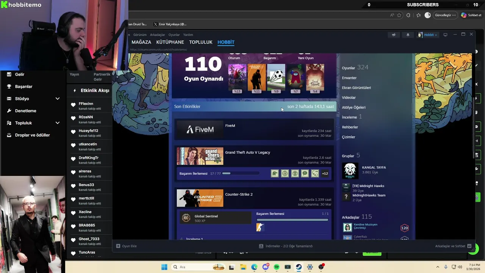
Task: Open Steam from Windows taskbar
Action: pos(299,267)
